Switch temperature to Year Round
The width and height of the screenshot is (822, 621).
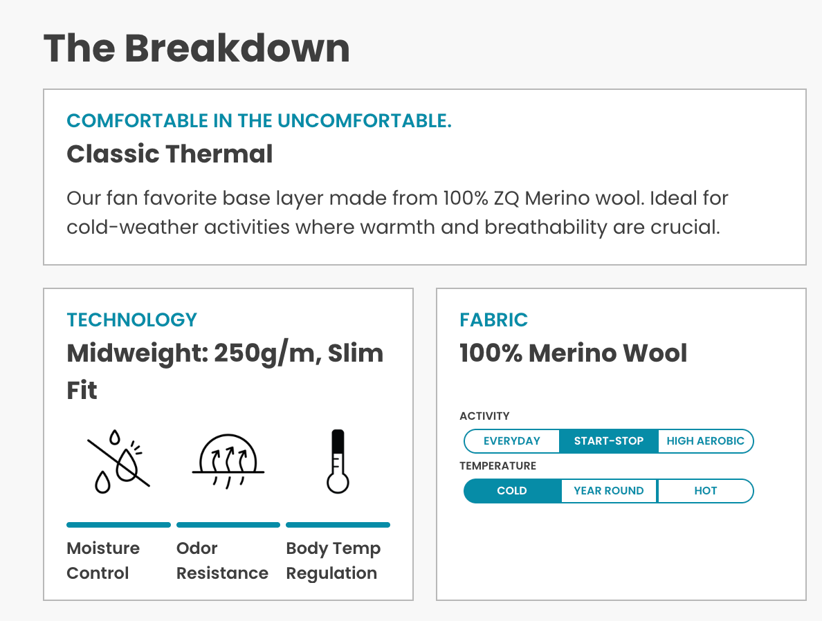(609, 491)
